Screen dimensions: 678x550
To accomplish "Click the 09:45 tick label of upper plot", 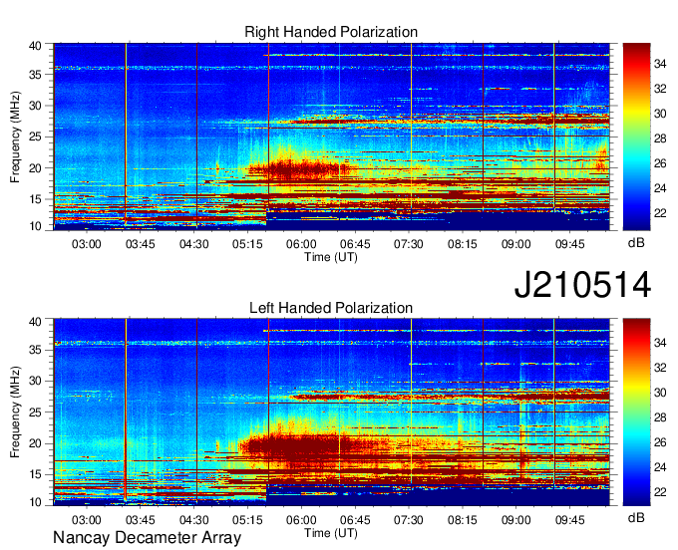I will [x=569, y=244].
